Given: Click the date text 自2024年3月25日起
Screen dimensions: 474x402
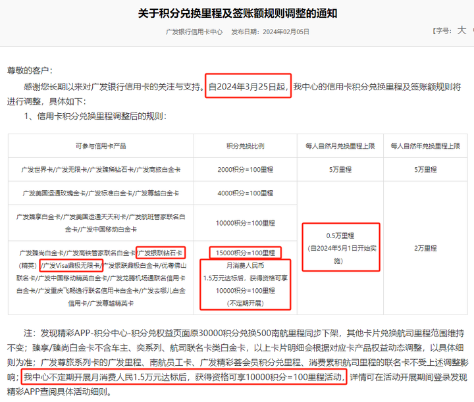Looking at the screenshot, I should [x=248, y=87].
